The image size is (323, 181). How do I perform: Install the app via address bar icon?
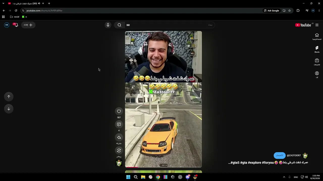pos(284,11)
